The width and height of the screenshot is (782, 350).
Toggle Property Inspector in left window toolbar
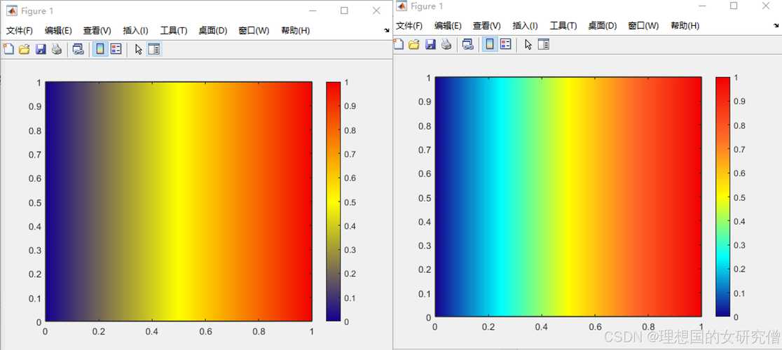(154, 49)
